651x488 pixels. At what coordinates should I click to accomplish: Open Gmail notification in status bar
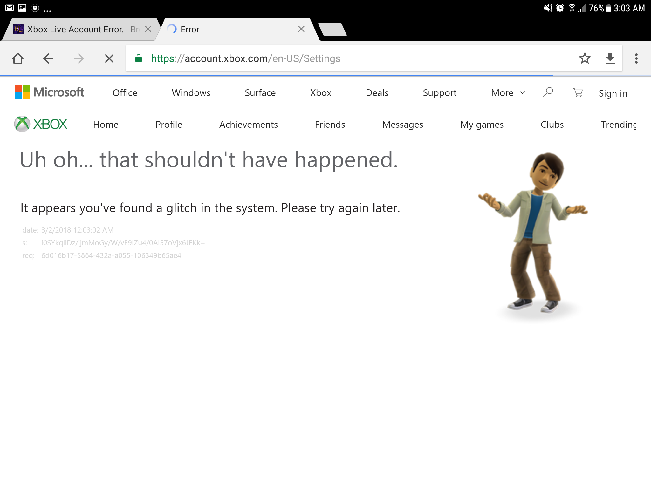tap(10, 8)
